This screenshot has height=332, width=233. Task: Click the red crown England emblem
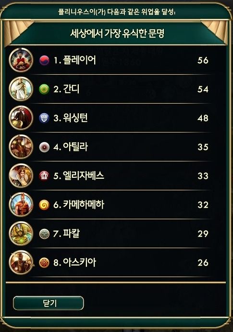pyautogui.click(x=44, y=176)
